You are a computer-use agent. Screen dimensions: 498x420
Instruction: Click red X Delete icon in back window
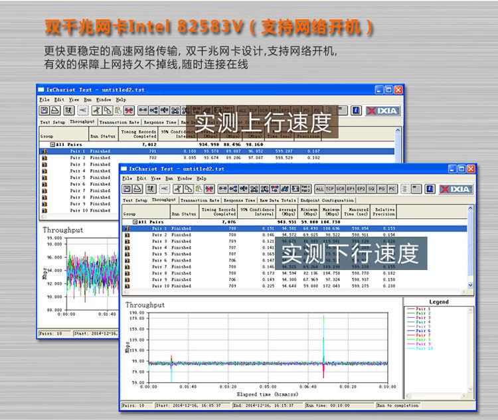[x=129, y=110]
